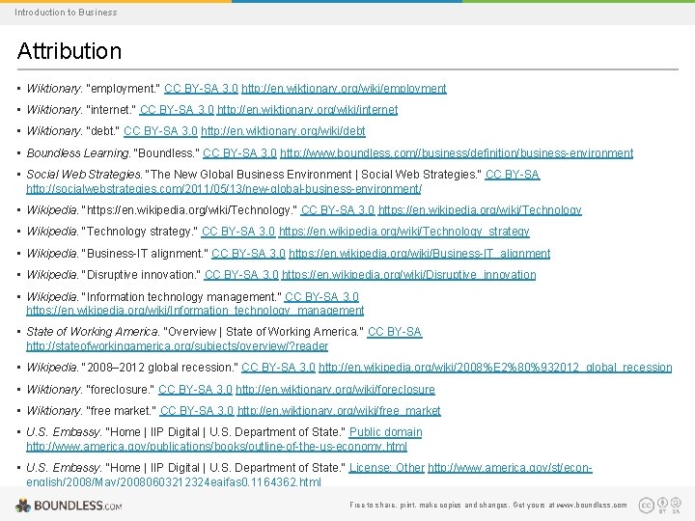Click the Attribution slide heading

point(69,50)
